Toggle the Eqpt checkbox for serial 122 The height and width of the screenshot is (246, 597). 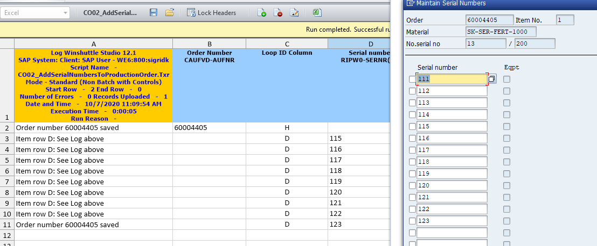(x=507, y=209)
